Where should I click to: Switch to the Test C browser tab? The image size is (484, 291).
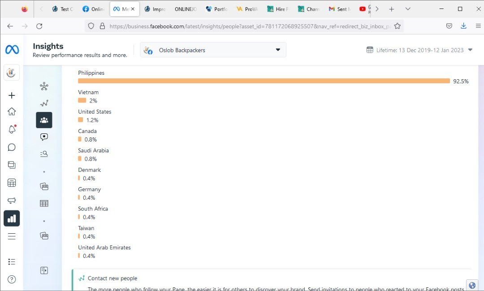63,9
